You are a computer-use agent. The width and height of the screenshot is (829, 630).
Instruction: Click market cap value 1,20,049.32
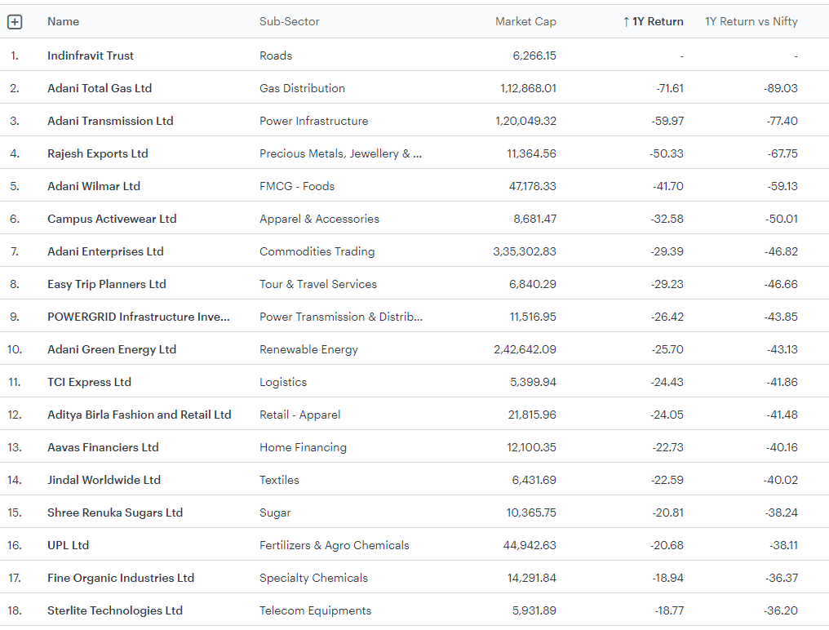(525, 121)
